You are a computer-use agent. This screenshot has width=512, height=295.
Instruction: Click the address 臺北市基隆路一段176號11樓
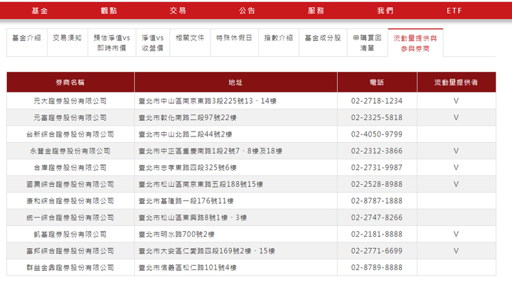point(186,201)
